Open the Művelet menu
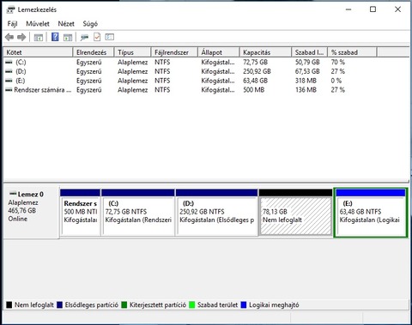This screenshot has width=412, height=325. 38,24
